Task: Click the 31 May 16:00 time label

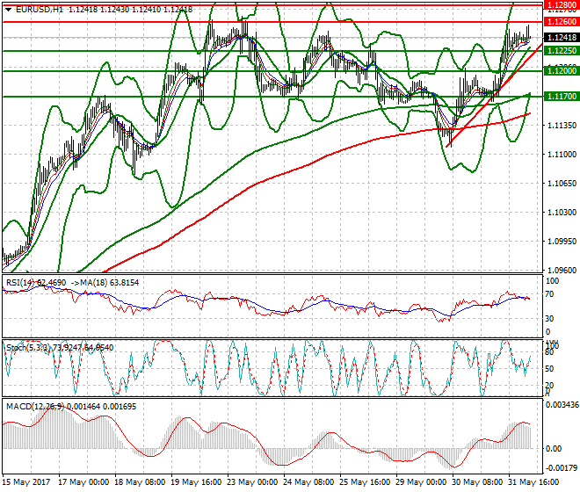Action: (533, 482)
